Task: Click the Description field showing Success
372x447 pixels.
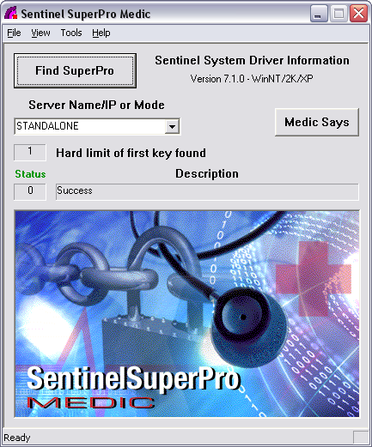Action: 207,191
